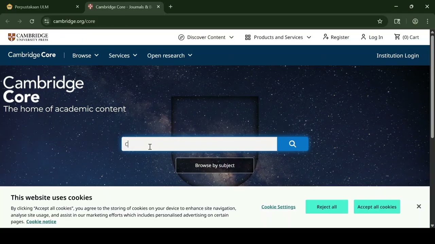This screenshot has height=244, width=435.
Task: Open the Cookie notice link
Action: pyautogui.click(x=41, y=222)
